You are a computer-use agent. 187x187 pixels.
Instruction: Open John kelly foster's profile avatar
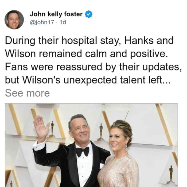[x=14, y=20]
